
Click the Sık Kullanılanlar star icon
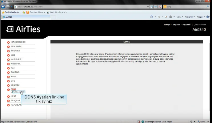[3, 12]
